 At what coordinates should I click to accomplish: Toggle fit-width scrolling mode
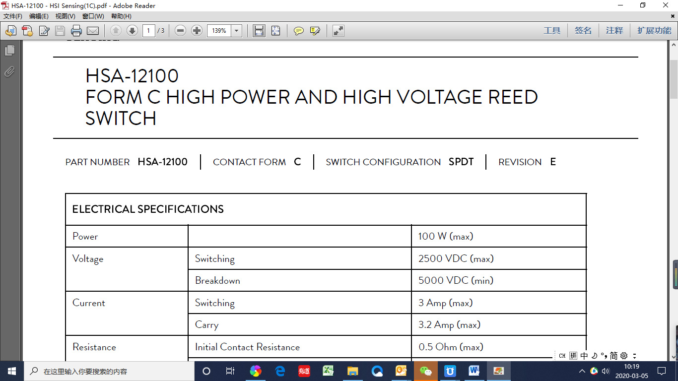coord(259,31)
